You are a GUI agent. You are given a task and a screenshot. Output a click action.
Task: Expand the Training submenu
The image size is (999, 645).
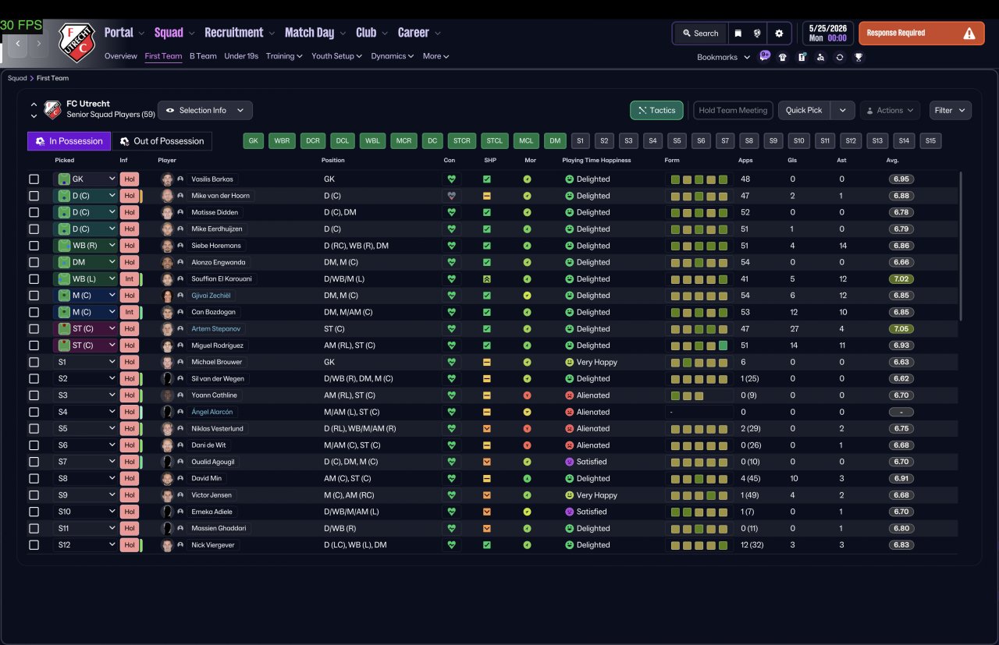(284, 56)
